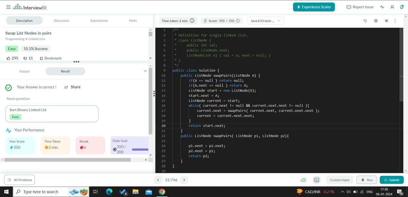Open the activity pulse icon in header
Screen dimensions: 408x197
[382, 7]
